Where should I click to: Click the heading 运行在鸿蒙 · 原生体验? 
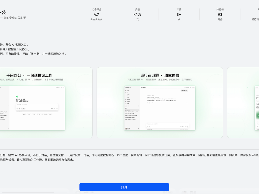pos(160,75)
